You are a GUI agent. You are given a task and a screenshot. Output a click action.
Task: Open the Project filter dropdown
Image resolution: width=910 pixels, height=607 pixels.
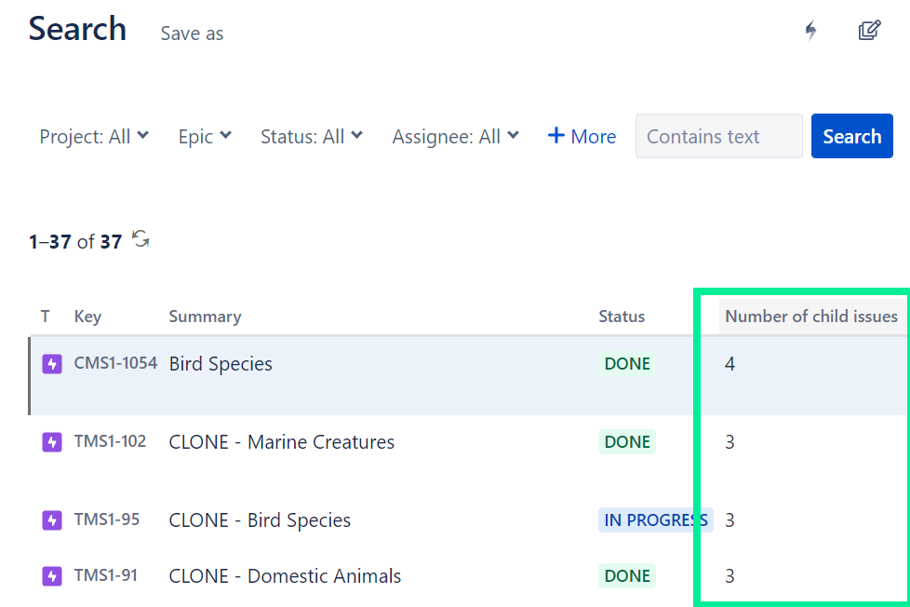(94, 136)
